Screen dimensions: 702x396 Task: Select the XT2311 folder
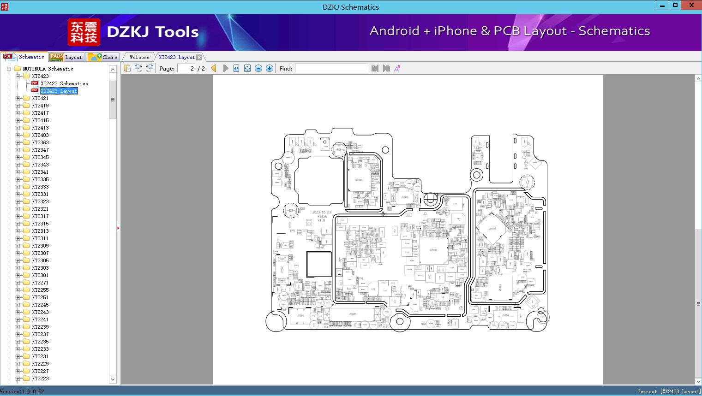click(x=40, y=238)
